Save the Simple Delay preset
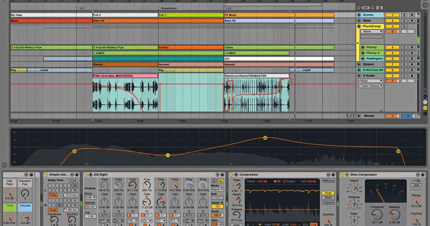The height and width of the screenshot is (226, 430). (x=77, y=175)
